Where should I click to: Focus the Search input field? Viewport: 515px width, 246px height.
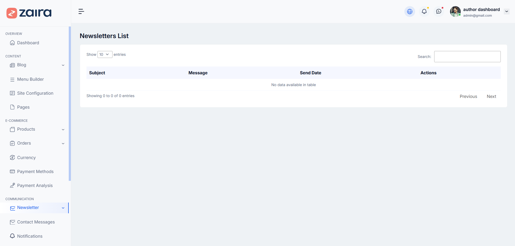467,57
